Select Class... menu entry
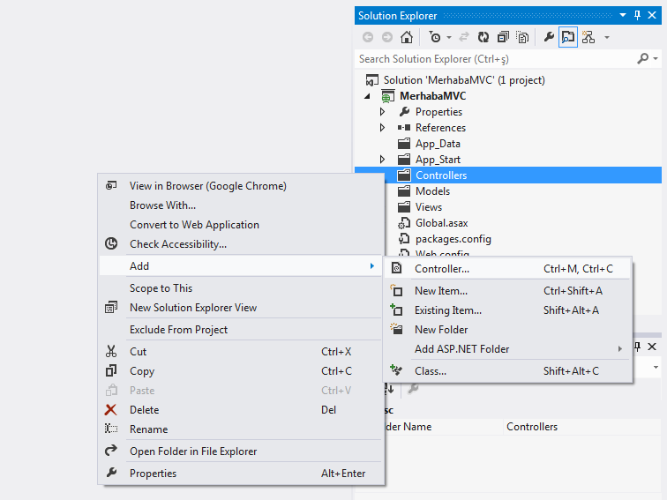 coord(507,370)
